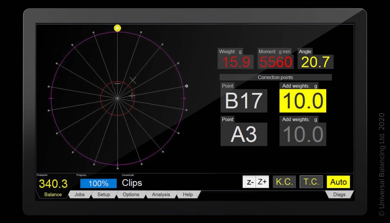Click the grey marker on the circle's right edge

(x=187, y=86)
